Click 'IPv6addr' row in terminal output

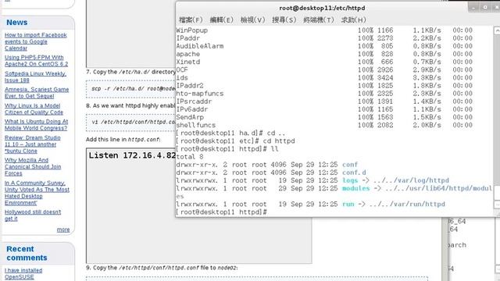324,109
